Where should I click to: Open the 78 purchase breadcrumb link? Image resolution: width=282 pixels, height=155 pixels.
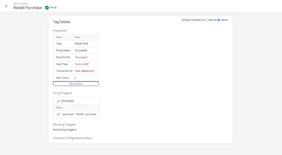(20, 4)
